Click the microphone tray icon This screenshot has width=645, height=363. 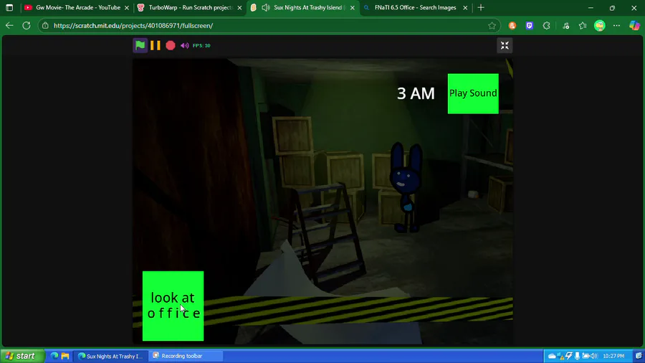point(577,356)
